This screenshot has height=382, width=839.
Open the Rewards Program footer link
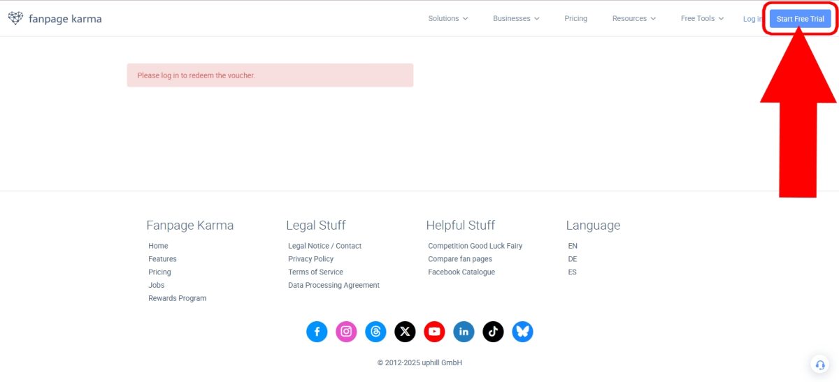click(x=177, y=298)
